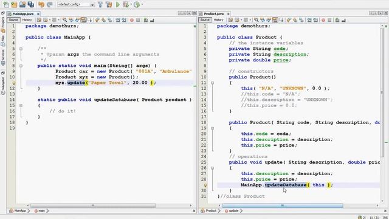Toggle bookmark in Product.java toolbar

tap(301, 20)
